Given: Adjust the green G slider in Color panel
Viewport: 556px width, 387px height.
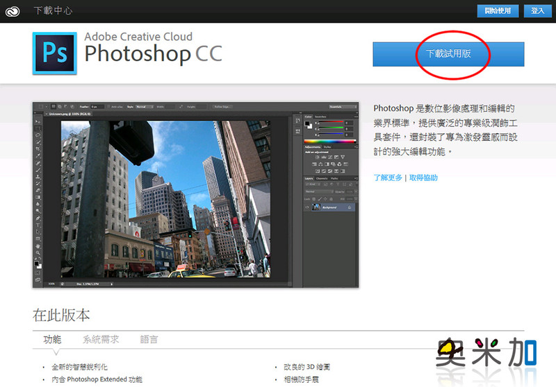Looking at the screenshot, I should pyautogui.click(x=331, y=128).
